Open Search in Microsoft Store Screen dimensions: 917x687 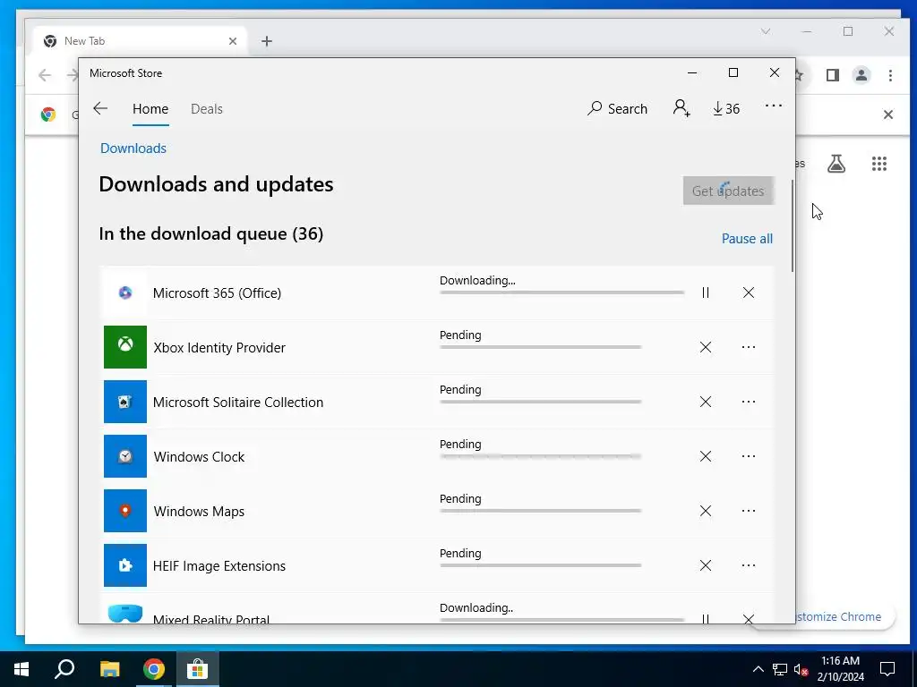618,108
